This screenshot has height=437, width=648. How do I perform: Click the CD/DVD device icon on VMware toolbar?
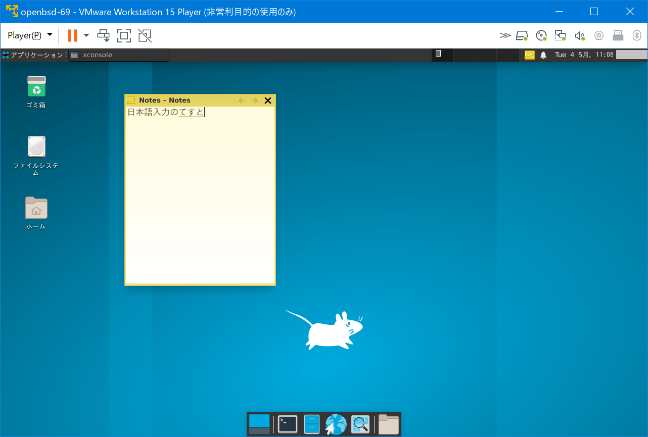click(x=541, y=35)
